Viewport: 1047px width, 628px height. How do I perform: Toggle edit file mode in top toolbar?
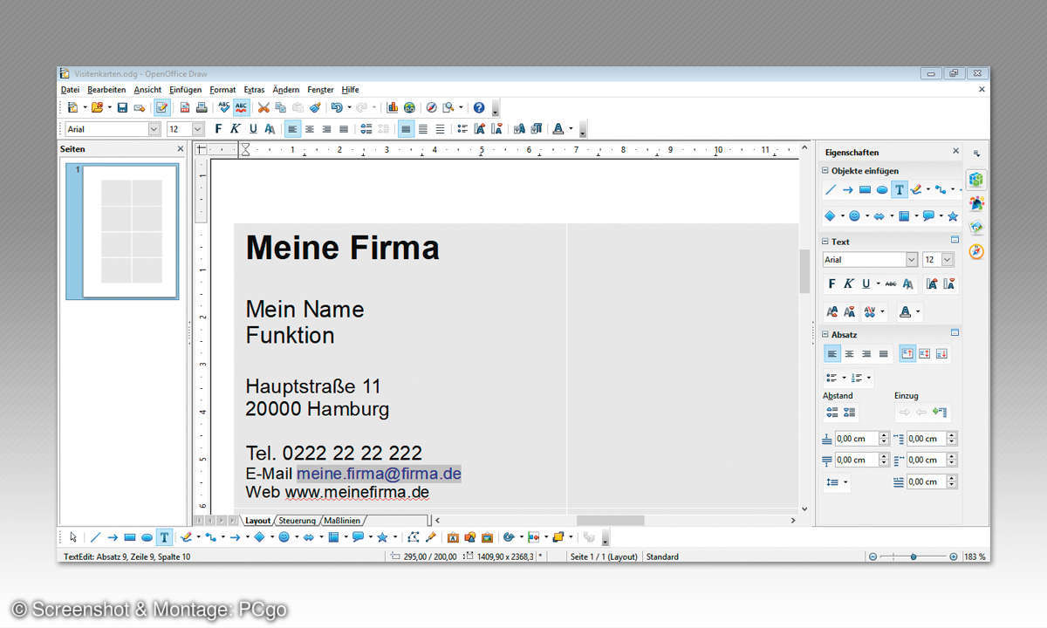coord(161,107)
